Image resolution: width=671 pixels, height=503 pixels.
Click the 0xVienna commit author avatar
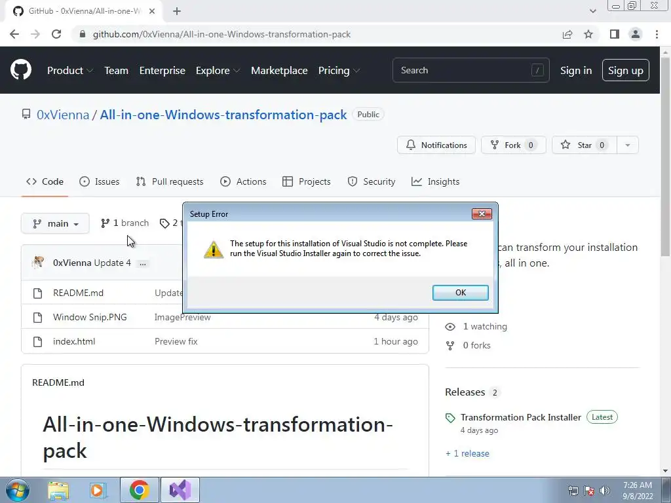(37, 262)
